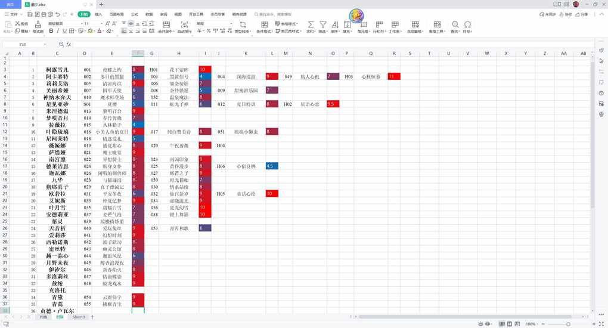Expand the borders dropdown arrow

(x=76, y=31)
